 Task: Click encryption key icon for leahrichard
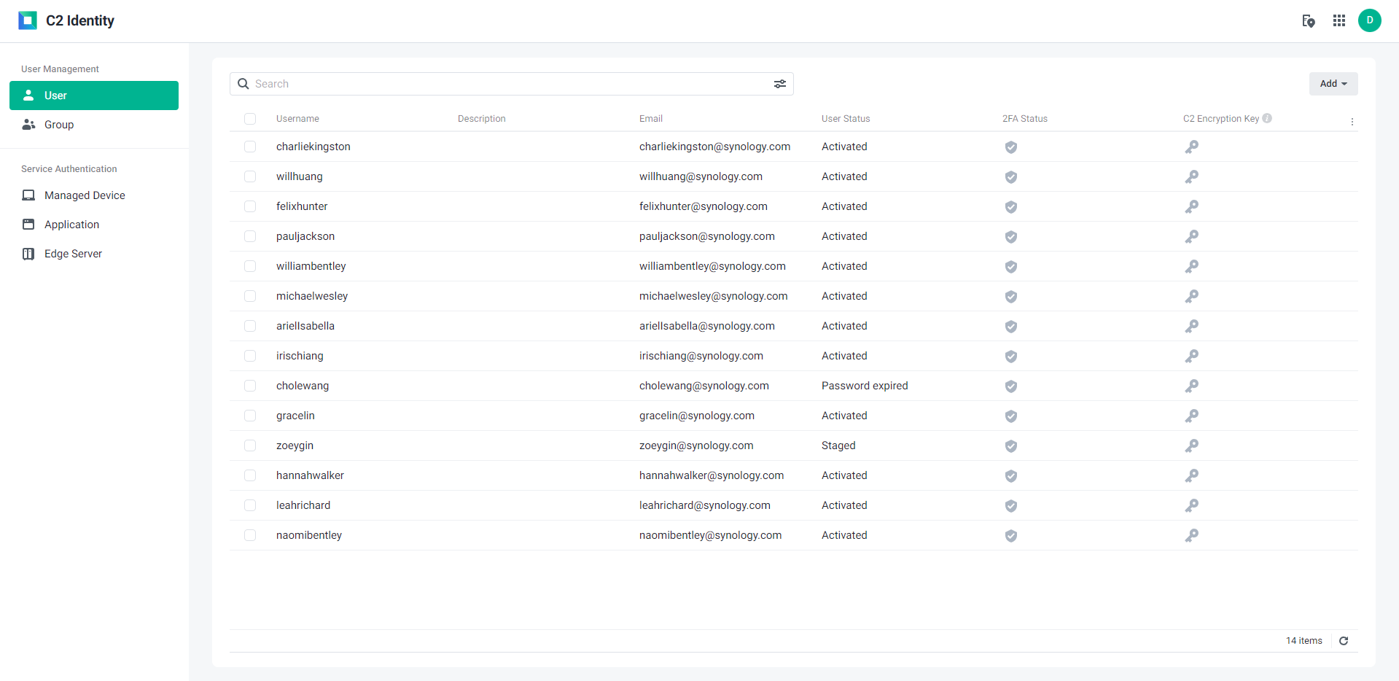[x=1192, y=506]
